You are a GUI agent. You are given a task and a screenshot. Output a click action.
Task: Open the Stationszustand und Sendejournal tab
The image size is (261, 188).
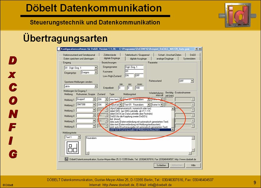[79, 55]
